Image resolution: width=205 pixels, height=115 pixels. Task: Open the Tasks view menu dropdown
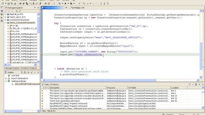(x=199, y=84)
